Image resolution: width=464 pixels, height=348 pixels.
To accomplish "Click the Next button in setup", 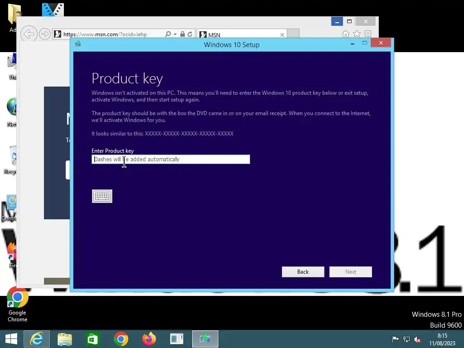I will 351,272.
